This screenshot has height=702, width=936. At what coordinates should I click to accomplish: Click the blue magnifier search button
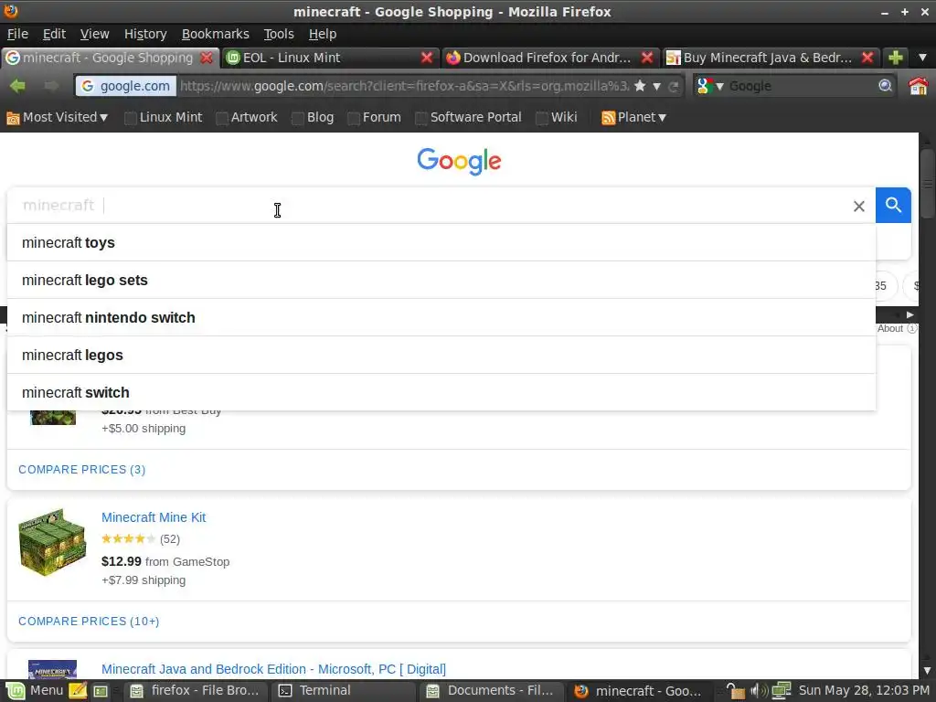coord(893,206)
